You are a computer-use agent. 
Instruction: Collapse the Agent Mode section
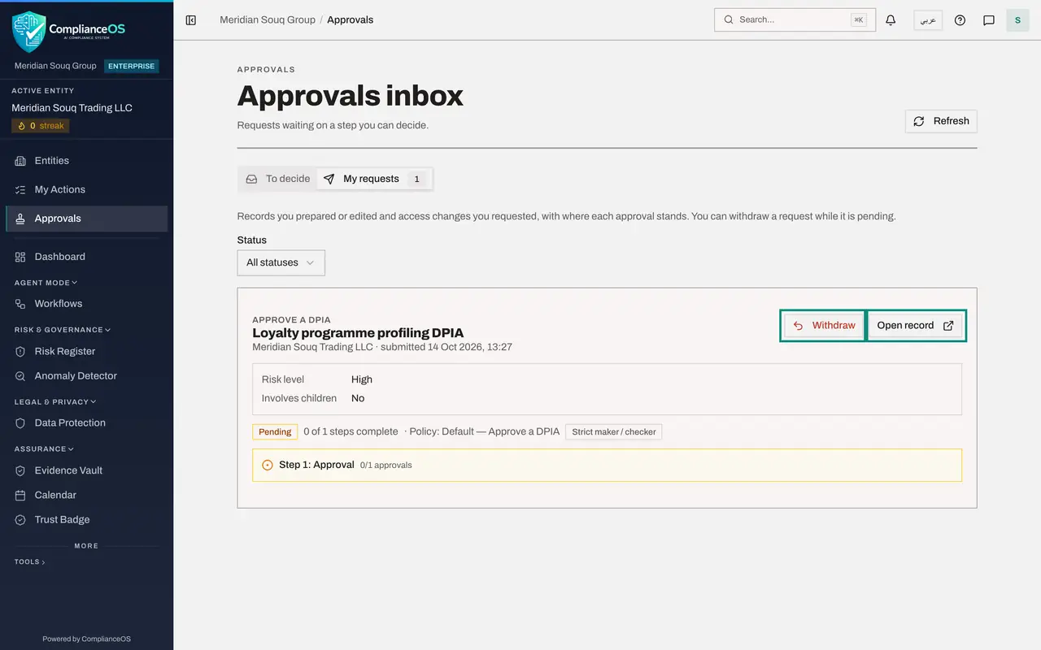tap(46, 283)
